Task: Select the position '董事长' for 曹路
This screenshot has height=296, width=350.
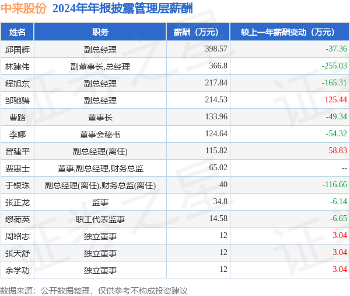Action: pos(100,118)
